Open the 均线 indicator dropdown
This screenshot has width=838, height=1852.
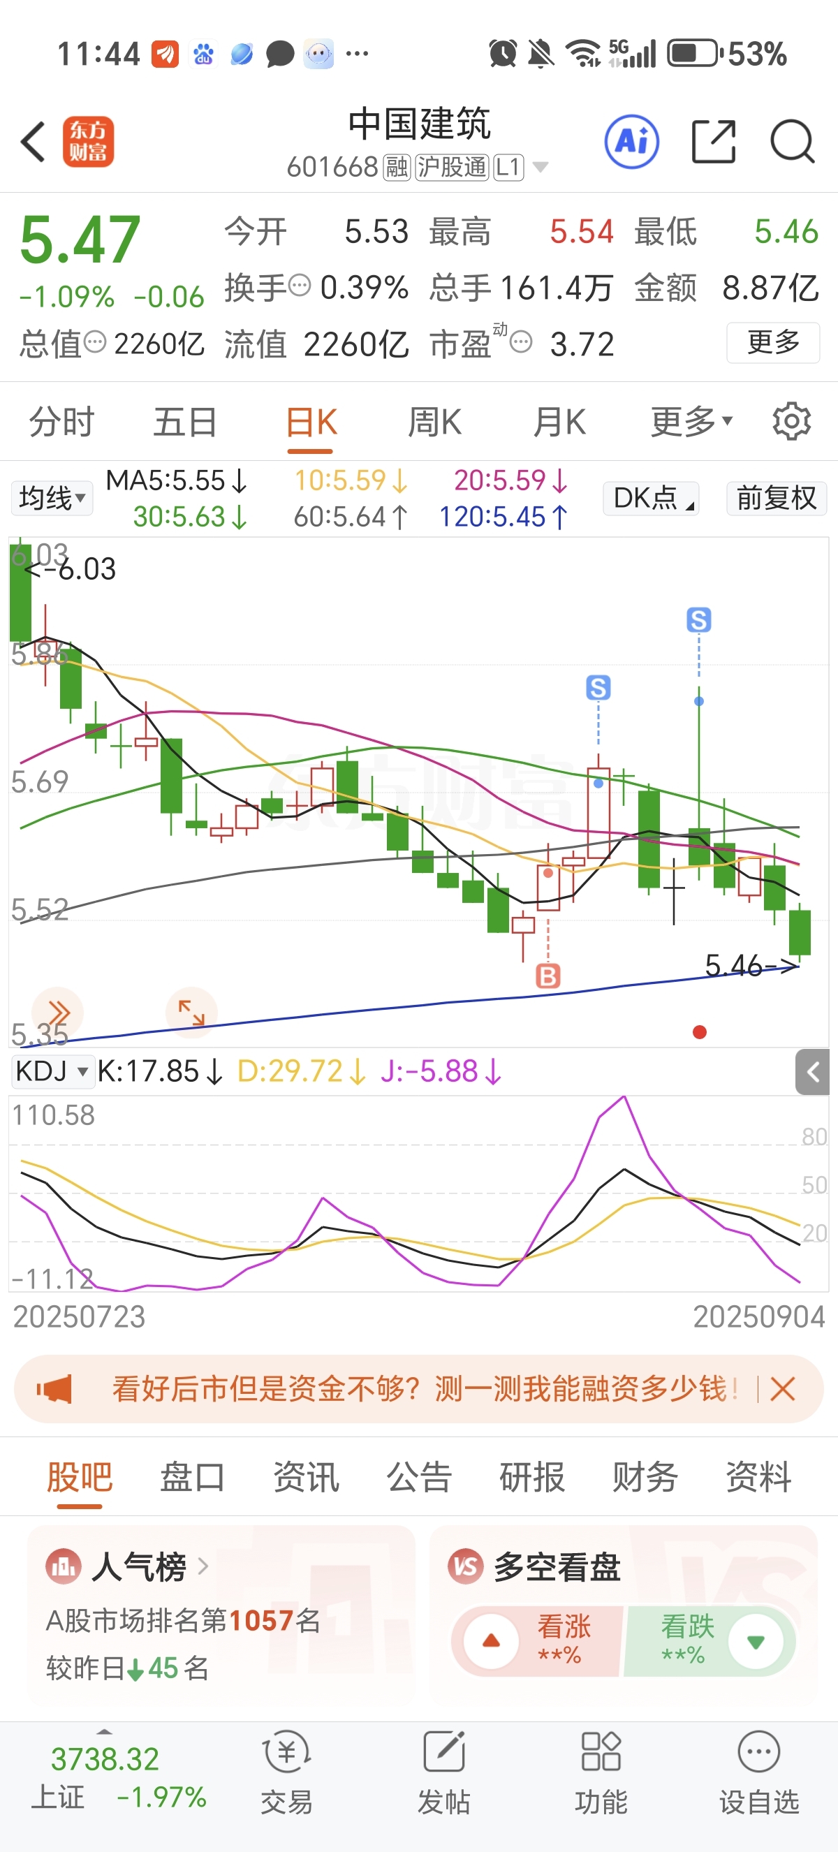pyautogui.click(x=52, y=497)
